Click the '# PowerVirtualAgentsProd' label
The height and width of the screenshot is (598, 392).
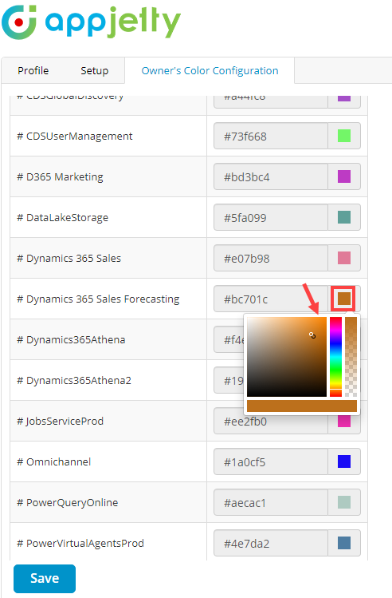click(x=80, y=544)
